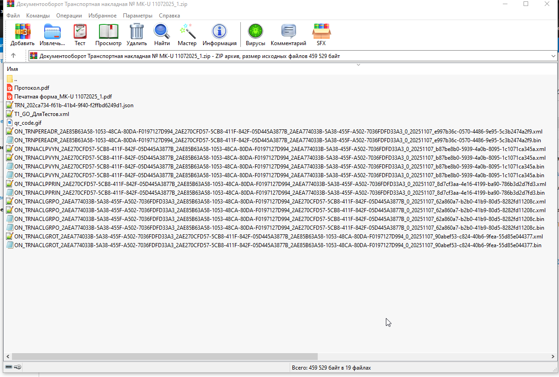The image size is (559, 377).
Task: Click the sort chevron above the file list
Action: point(358,65)
